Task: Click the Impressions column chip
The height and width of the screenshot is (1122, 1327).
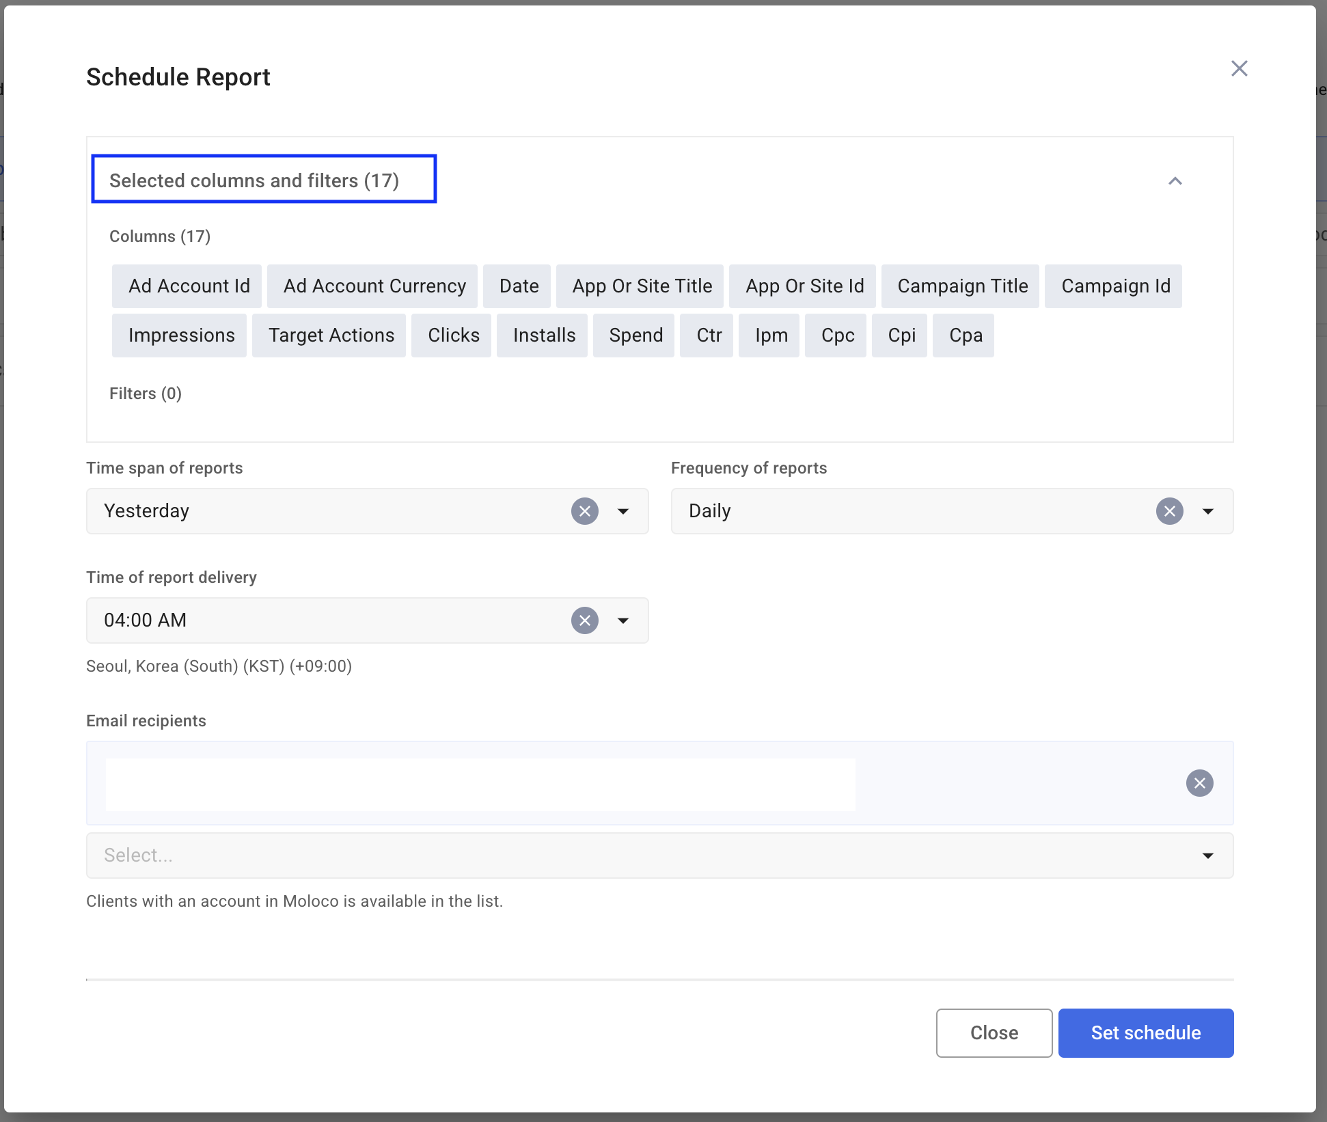Action: (x=181, y=335)
